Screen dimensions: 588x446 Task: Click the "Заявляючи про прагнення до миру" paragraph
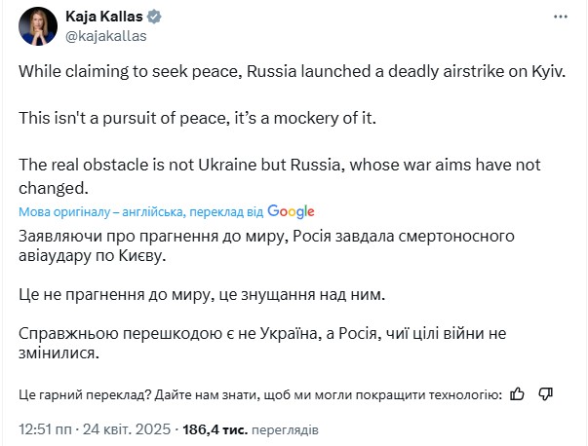coord(254,247)
